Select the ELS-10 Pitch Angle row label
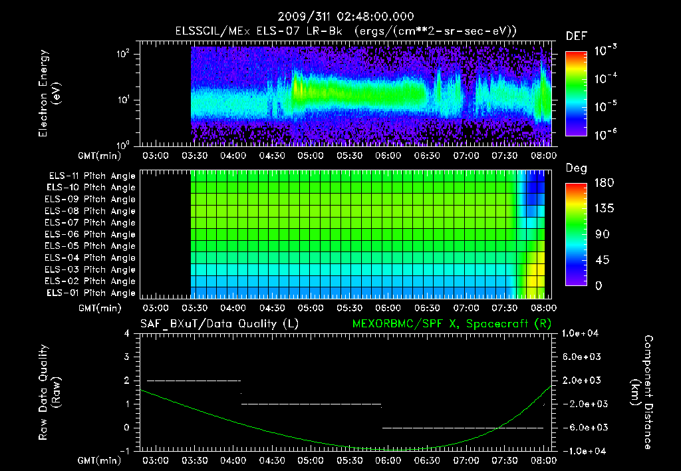Viewport: 681px width, 471px height. (x=91, y=188)
